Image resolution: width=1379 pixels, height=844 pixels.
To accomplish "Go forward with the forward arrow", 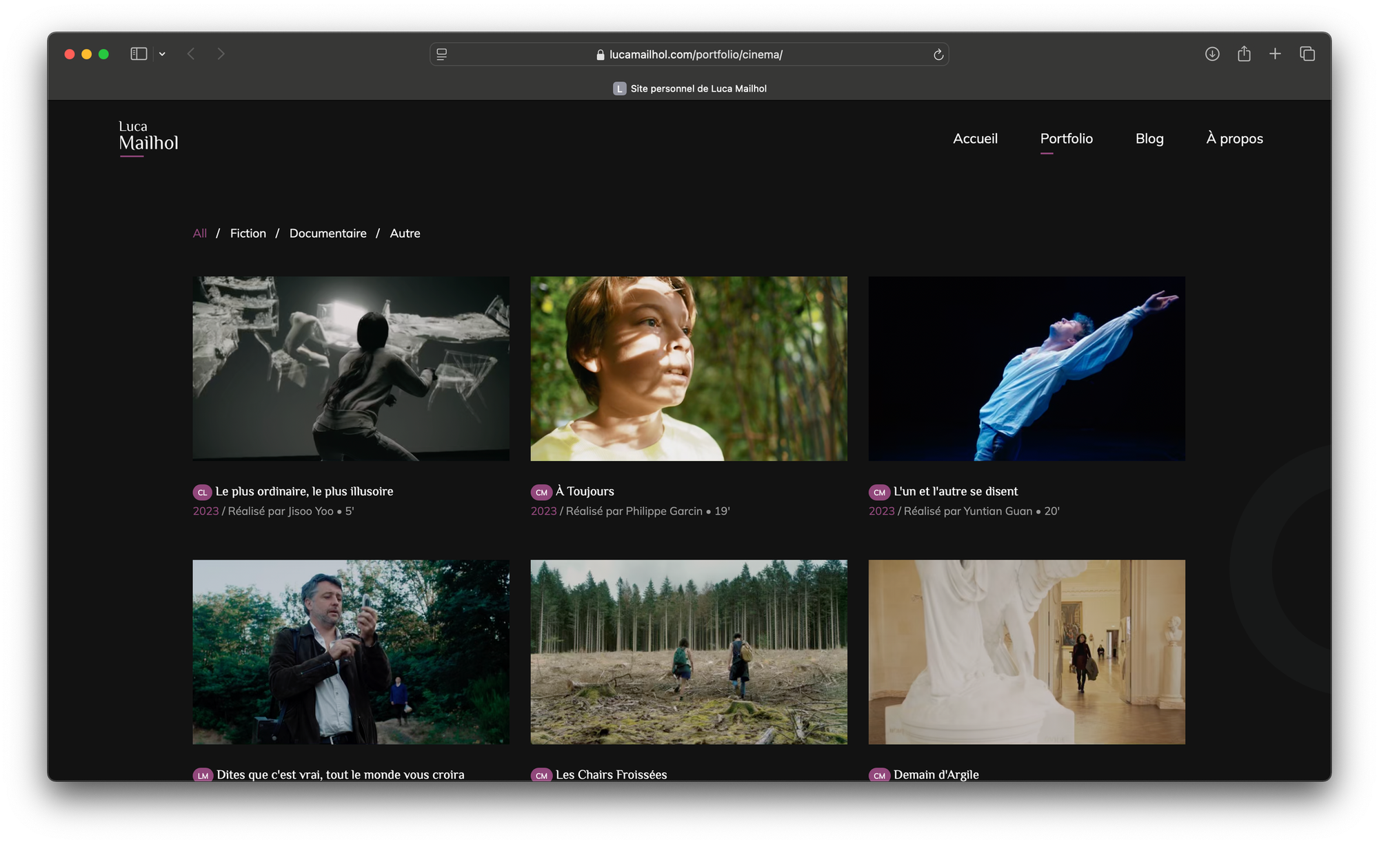I will 221,54.
